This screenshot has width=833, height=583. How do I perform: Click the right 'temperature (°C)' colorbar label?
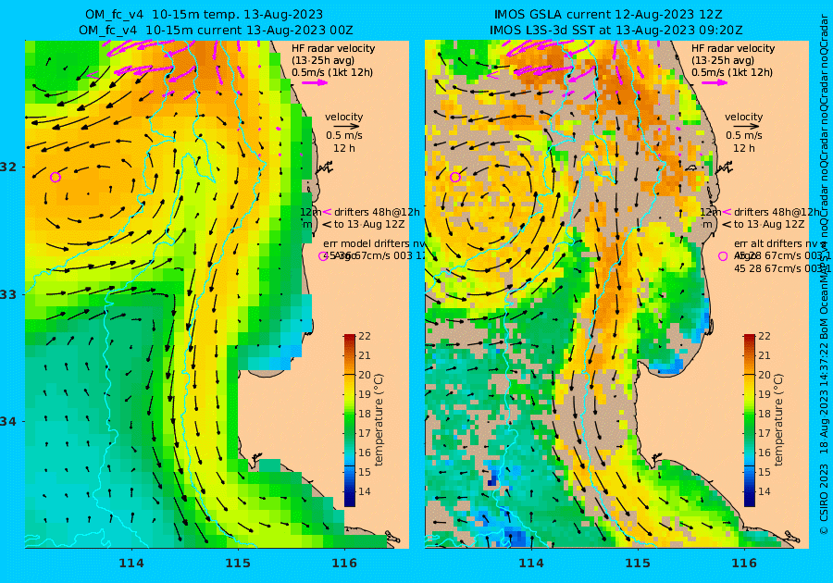777,419
